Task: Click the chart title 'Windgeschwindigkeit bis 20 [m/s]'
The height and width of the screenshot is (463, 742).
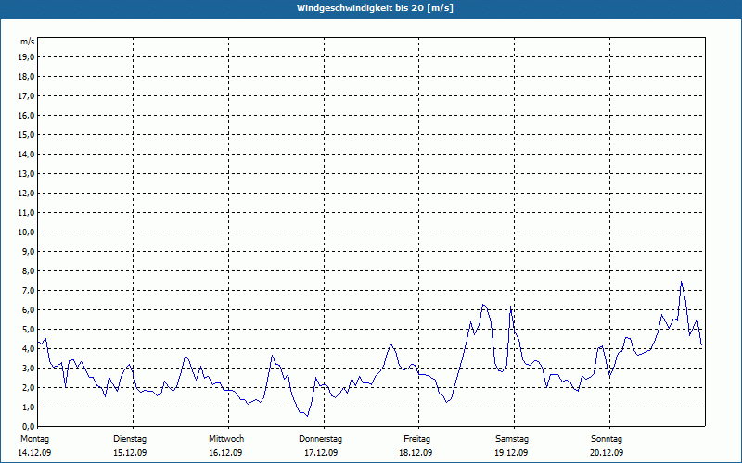Action: (375, 8)
